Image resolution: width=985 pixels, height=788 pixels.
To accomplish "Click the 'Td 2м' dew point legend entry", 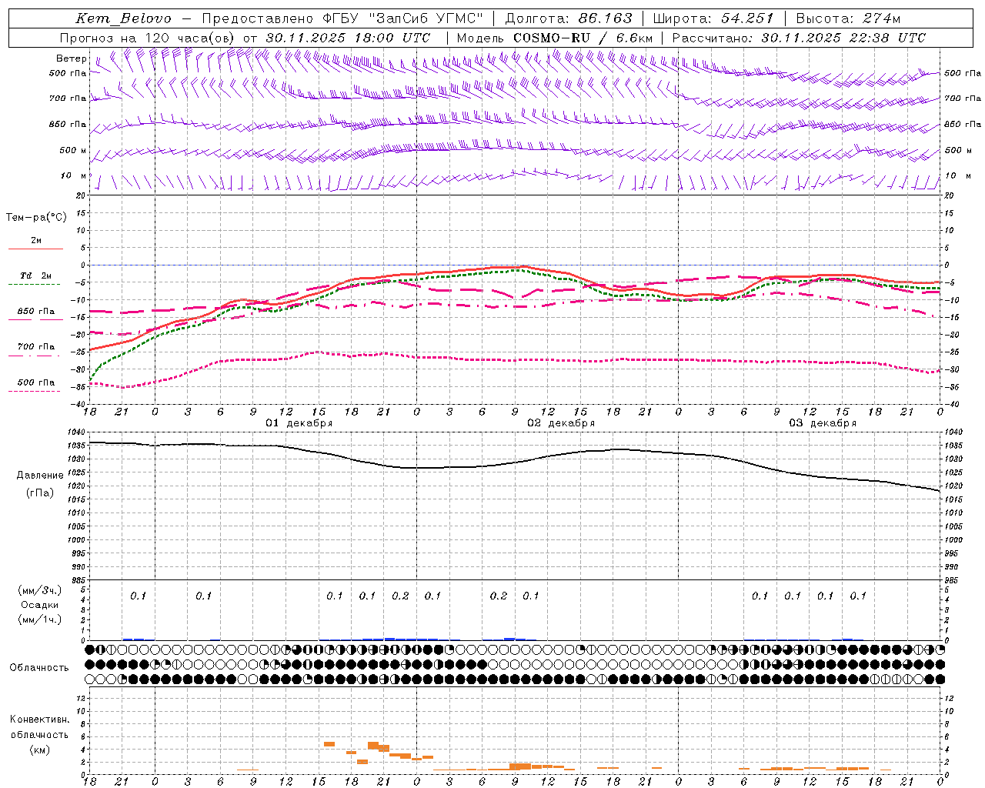I will coord(36,275).
